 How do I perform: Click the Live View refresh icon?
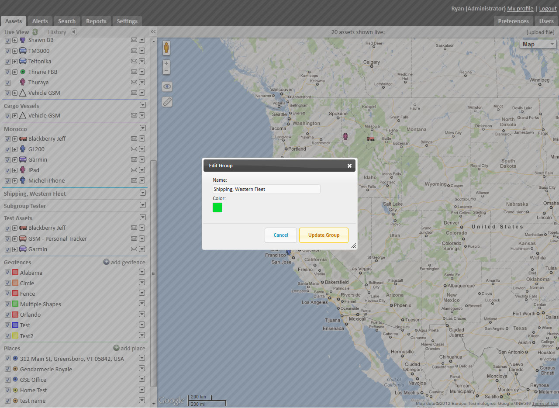[x=35, y=32]
